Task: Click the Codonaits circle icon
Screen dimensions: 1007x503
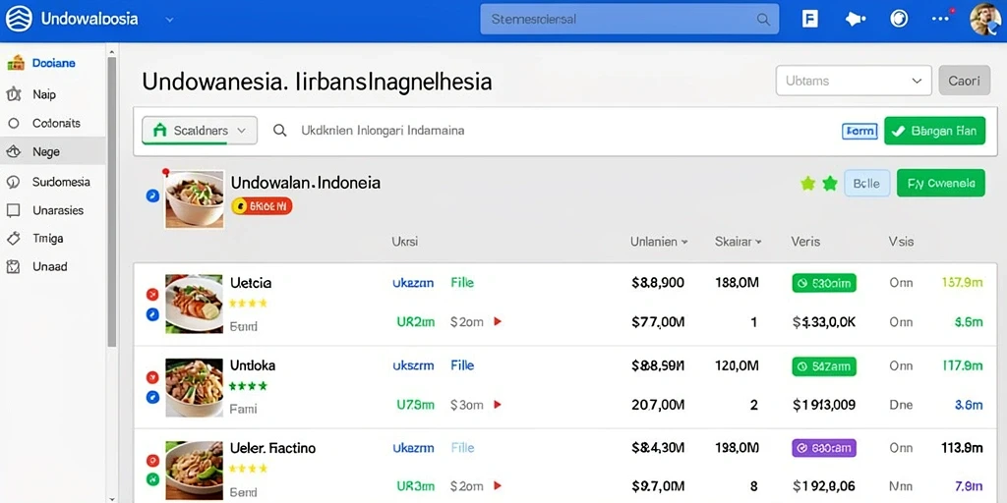Action: tap(14, 123)
